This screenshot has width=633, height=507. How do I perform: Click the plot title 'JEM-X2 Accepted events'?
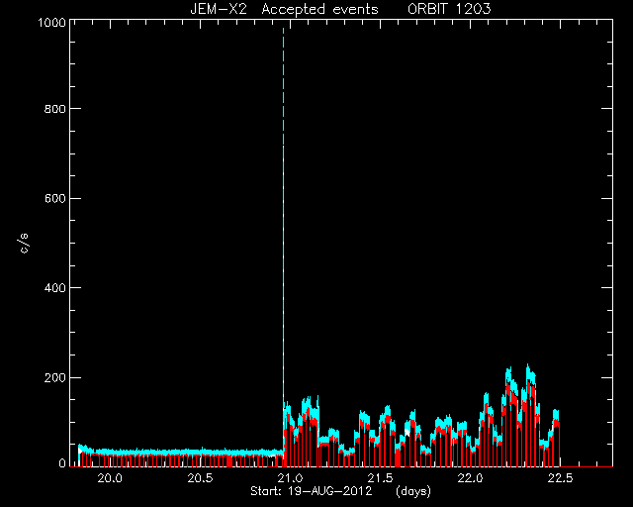284,9
